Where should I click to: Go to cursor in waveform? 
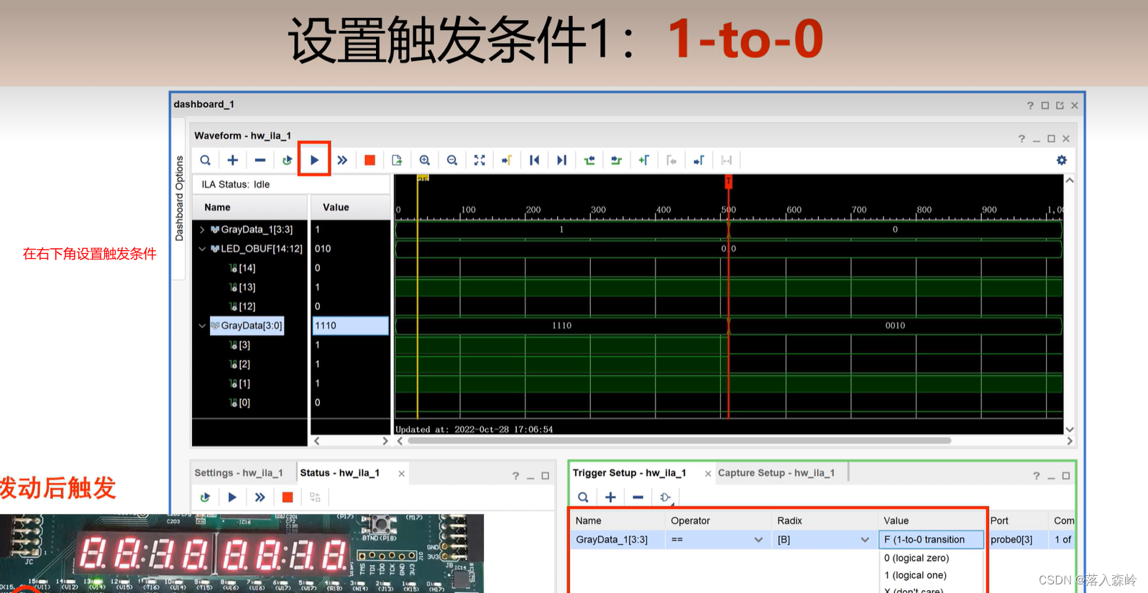(507, 160)
